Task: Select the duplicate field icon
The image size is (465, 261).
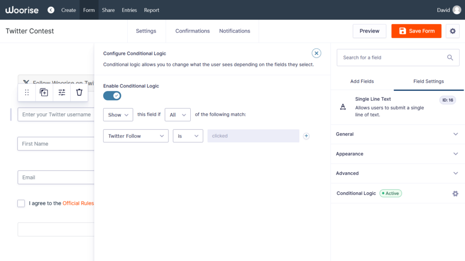Action: pos(44,92)
